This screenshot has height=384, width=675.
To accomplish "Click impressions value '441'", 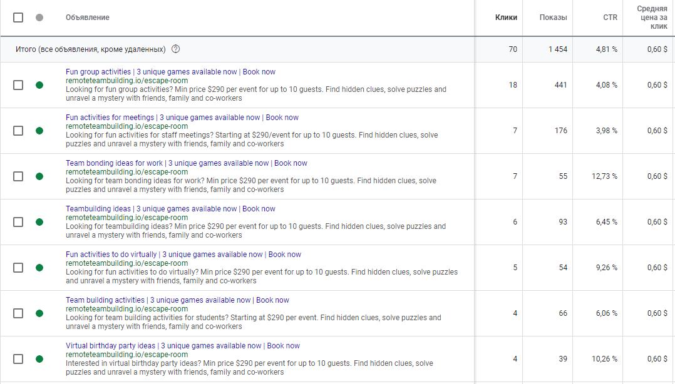I will [x=561, y=85].
